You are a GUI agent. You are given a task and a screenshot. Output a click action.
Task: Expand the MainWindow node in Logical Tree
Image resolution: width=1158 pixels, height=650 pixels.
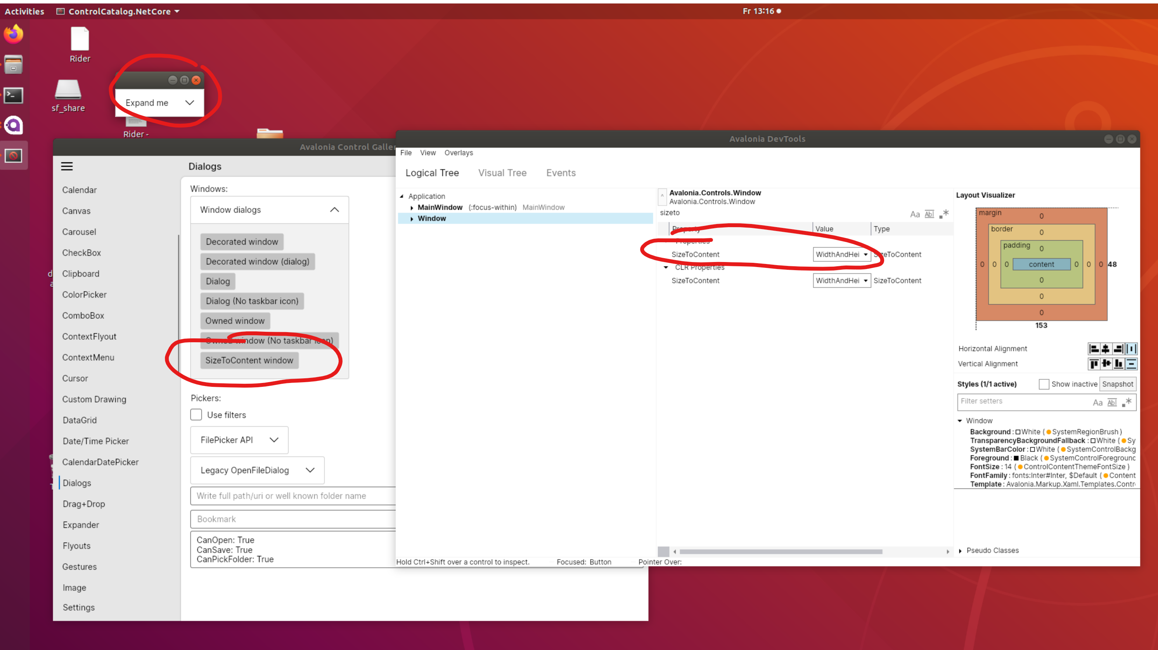tap(412, 207)
